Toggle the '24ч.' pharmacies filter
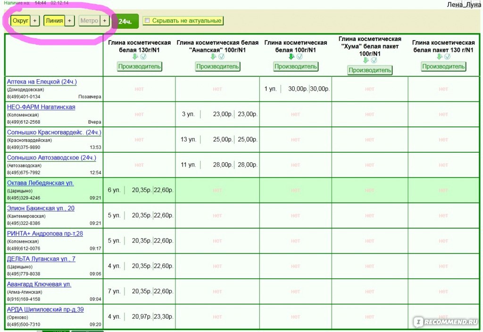The width and height of the screenshot is (483, 332). (125, 21)
